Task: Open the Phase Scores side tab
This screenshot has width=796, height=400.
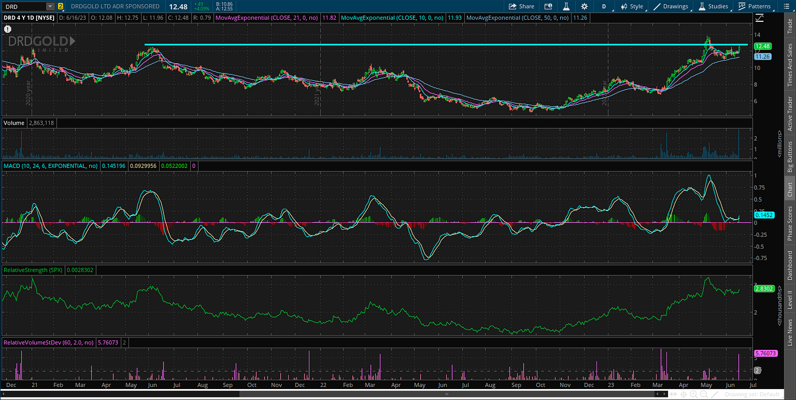Action: (x=789, y=223)
